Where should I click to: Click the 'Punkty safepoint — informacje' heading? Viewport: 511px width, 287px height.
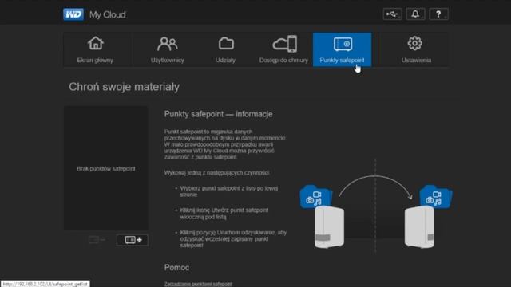(218, 114)
